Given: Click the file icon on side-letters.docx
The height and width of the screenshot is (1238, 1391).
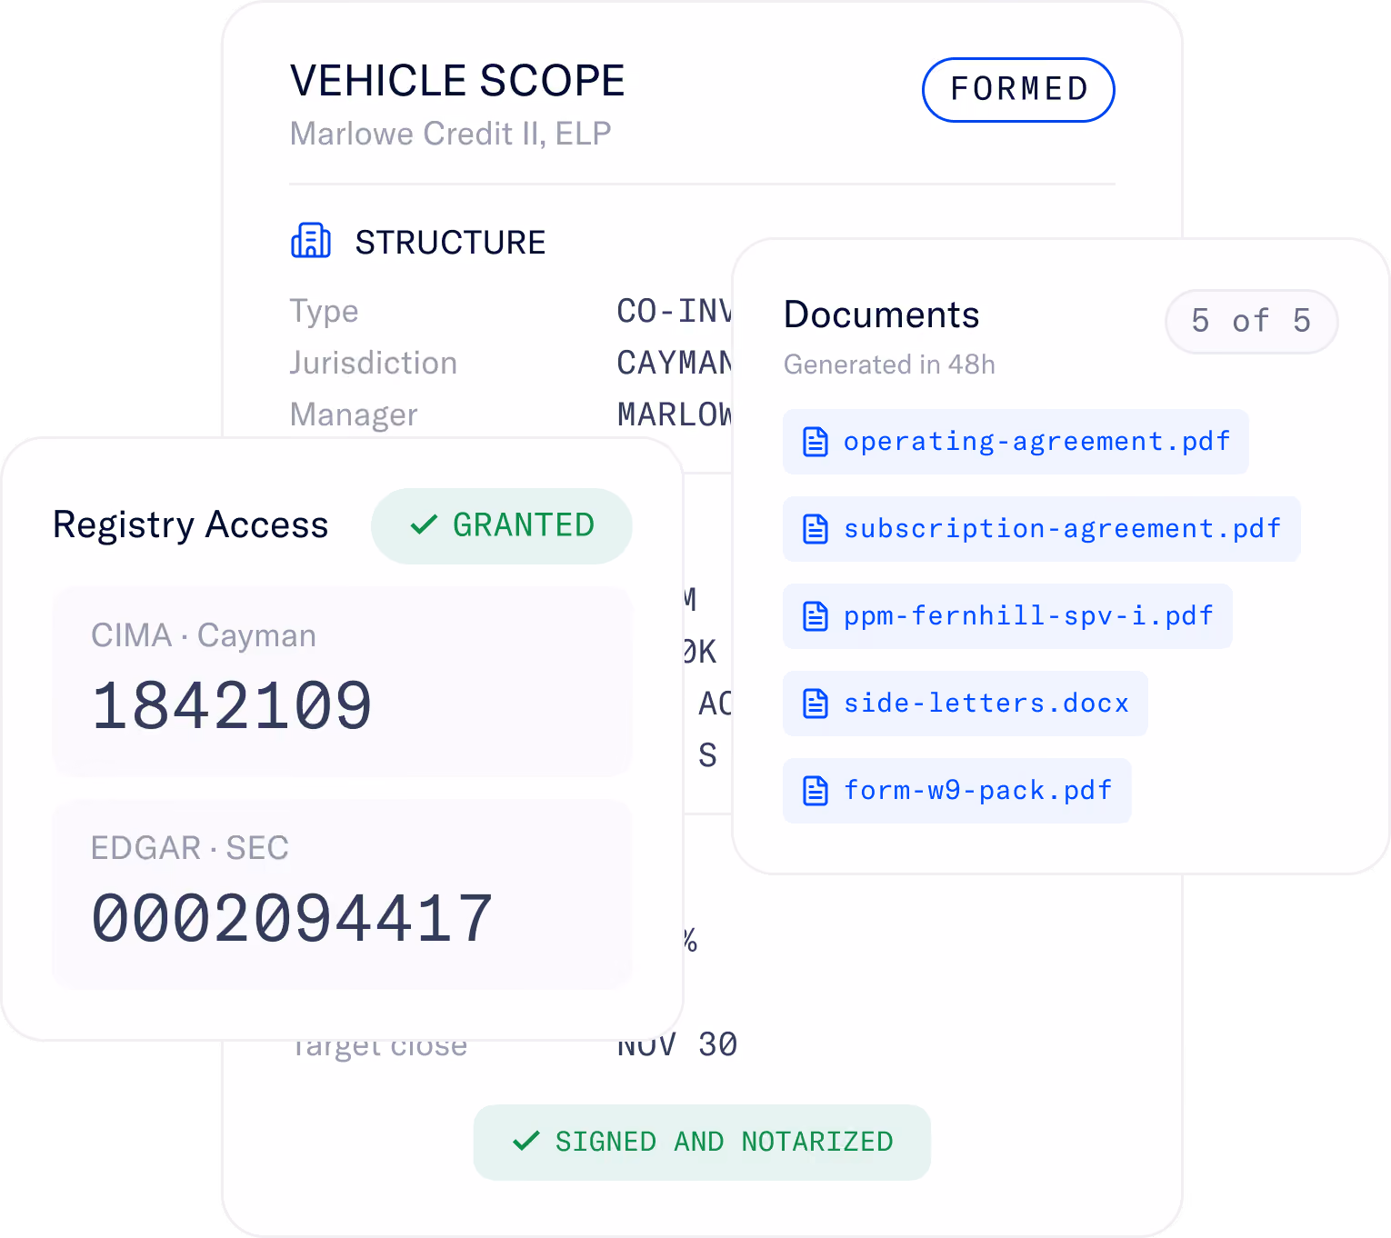Looking at the screenshot, I should point(816,704).
